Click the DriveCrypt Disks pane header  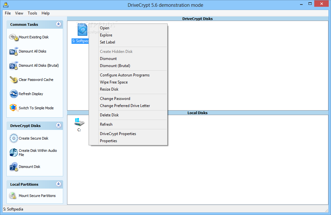point(198,19)
